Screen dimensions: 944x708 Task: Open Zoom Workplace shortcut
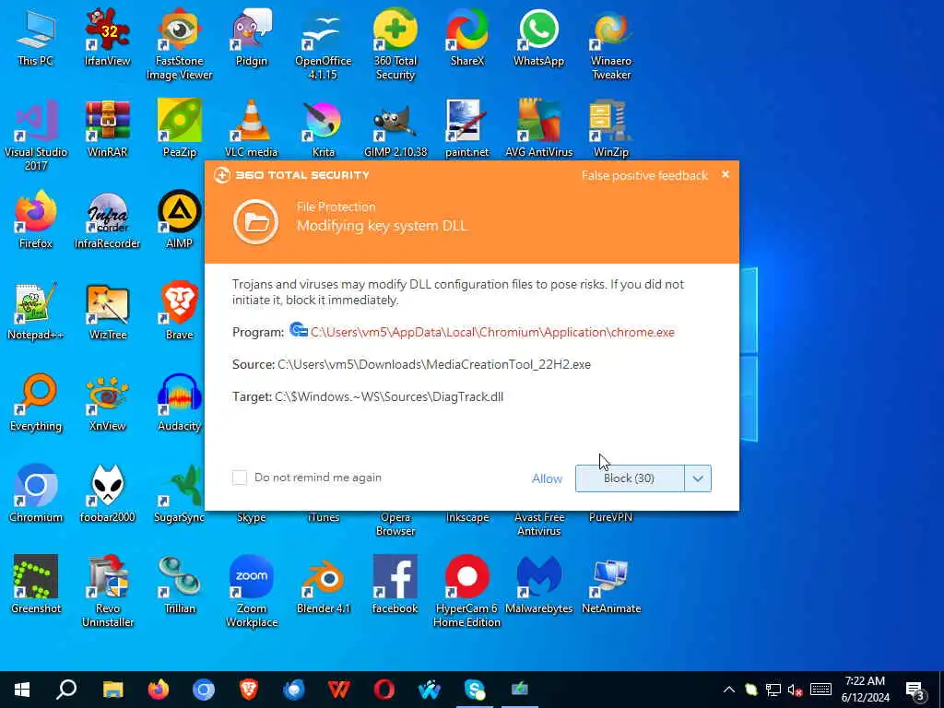point(251,593)
